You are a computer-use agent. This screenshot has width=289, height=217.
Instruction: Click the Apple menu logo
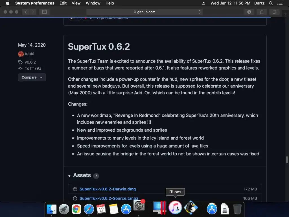point(8,3)
